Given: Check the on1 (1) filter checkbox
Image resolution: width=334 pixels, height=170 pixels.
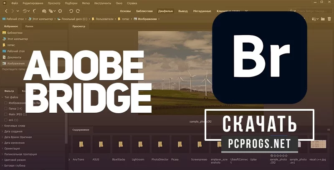Looking at the screenshot, I should click(x=6, y=120).
